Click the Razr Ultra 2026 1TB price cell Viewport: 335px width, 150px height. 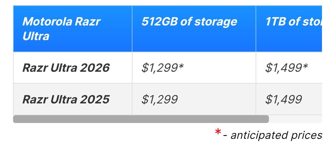point(286,68)
